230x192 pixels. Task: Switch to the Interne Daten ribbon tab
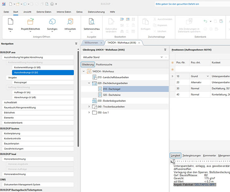pos(64,12)
